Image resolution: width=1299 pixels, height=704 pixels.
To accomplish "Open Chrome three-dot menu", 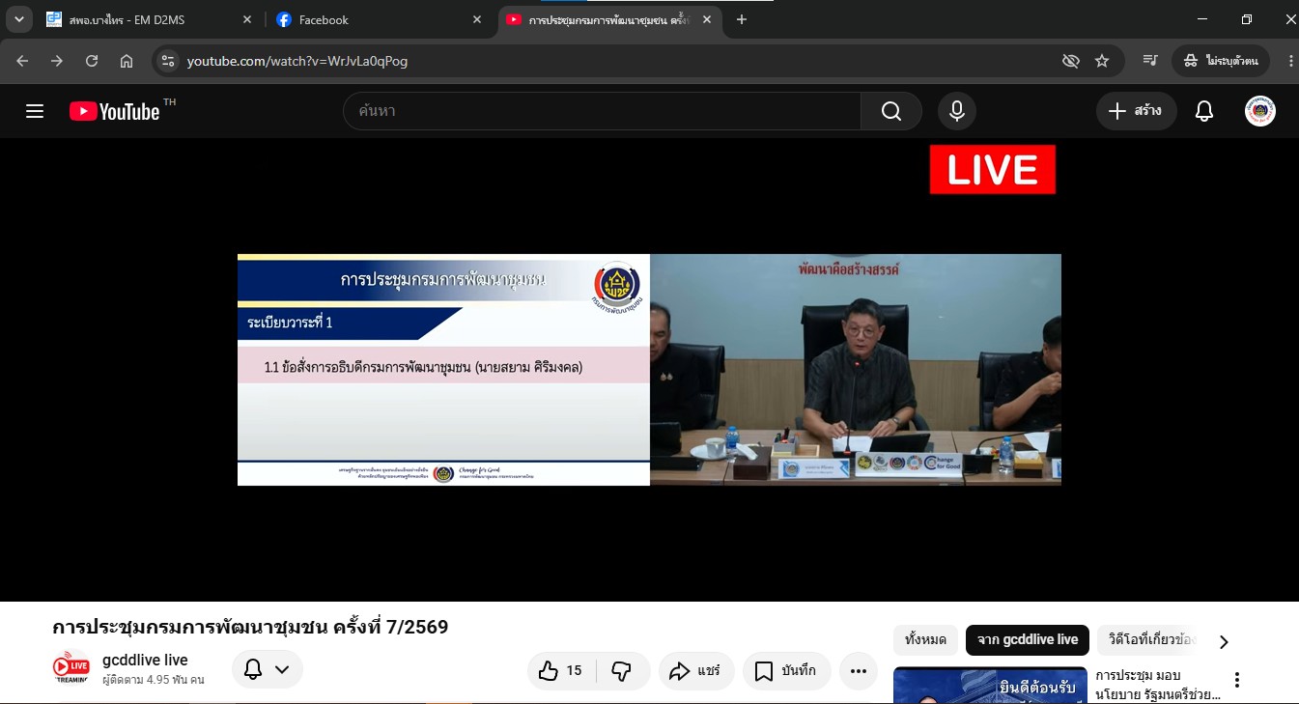I will 1290,61.
